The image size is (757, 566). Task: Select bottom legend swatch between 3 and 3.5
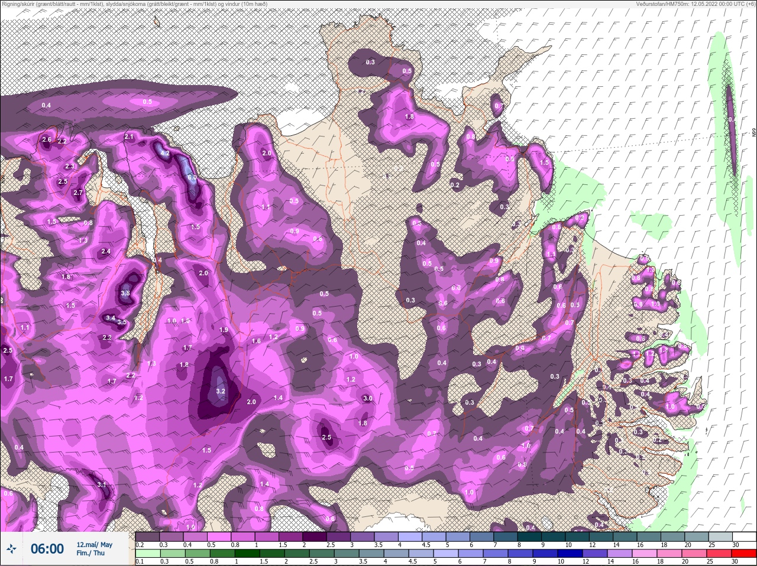(x=347, y=553)
